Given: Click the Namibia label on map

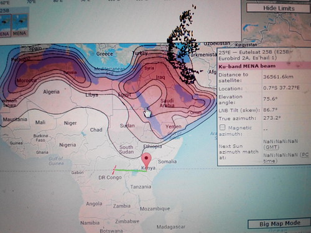Looking at the screenshot, I should pos(90,223).
